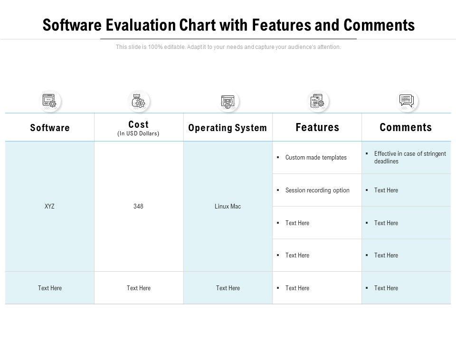Click the Operating System column header

tap(228, 128)
